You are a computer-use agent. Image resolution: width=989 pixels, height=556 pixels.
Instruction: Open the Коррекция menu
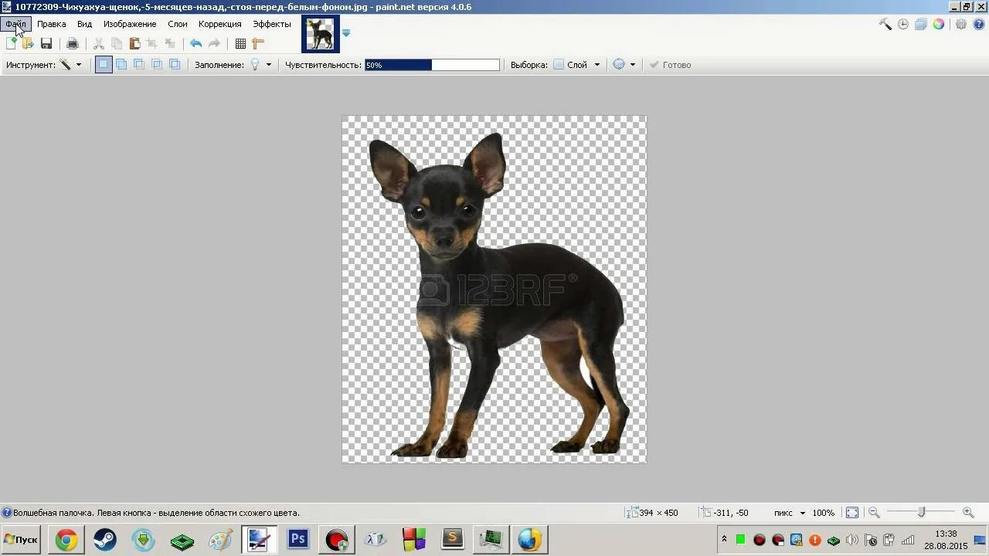[220, 24]
